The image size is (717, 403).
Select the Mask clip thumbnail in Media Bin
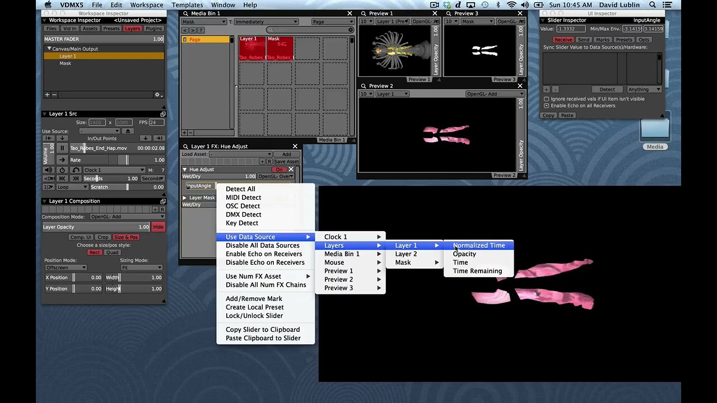coord(280,48)
